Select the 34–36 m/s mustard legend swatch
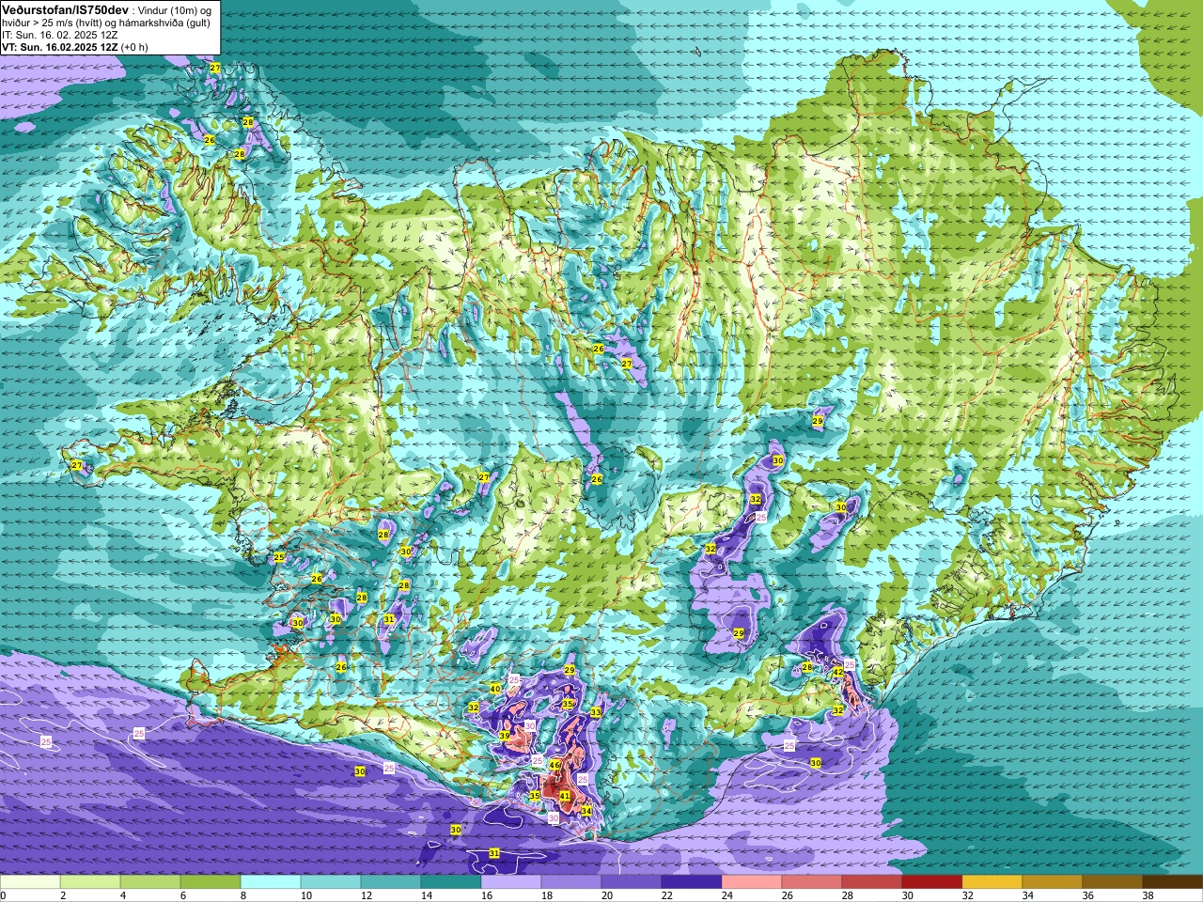Screen dimensions: 1203x902 1053,882
